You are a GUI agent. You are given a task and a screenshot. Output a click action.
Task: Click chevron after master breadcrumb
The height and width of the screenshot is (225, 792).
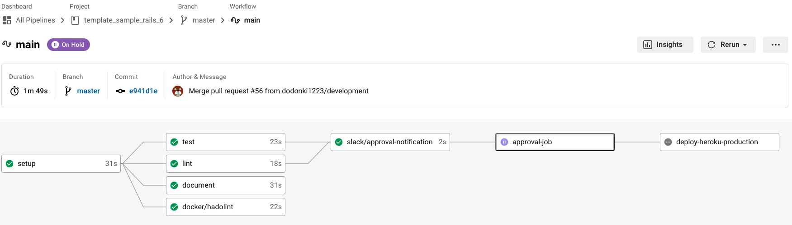[x=223, y=20]
